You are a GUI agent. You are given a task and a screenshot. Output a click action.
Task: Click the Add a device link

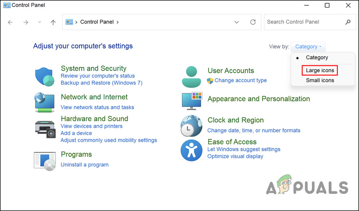coord(76,133)
